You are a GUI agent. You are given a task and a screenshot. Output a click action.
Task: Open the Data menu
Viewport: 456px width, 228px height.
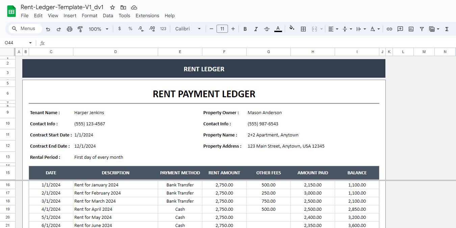(x=108, y=16)
